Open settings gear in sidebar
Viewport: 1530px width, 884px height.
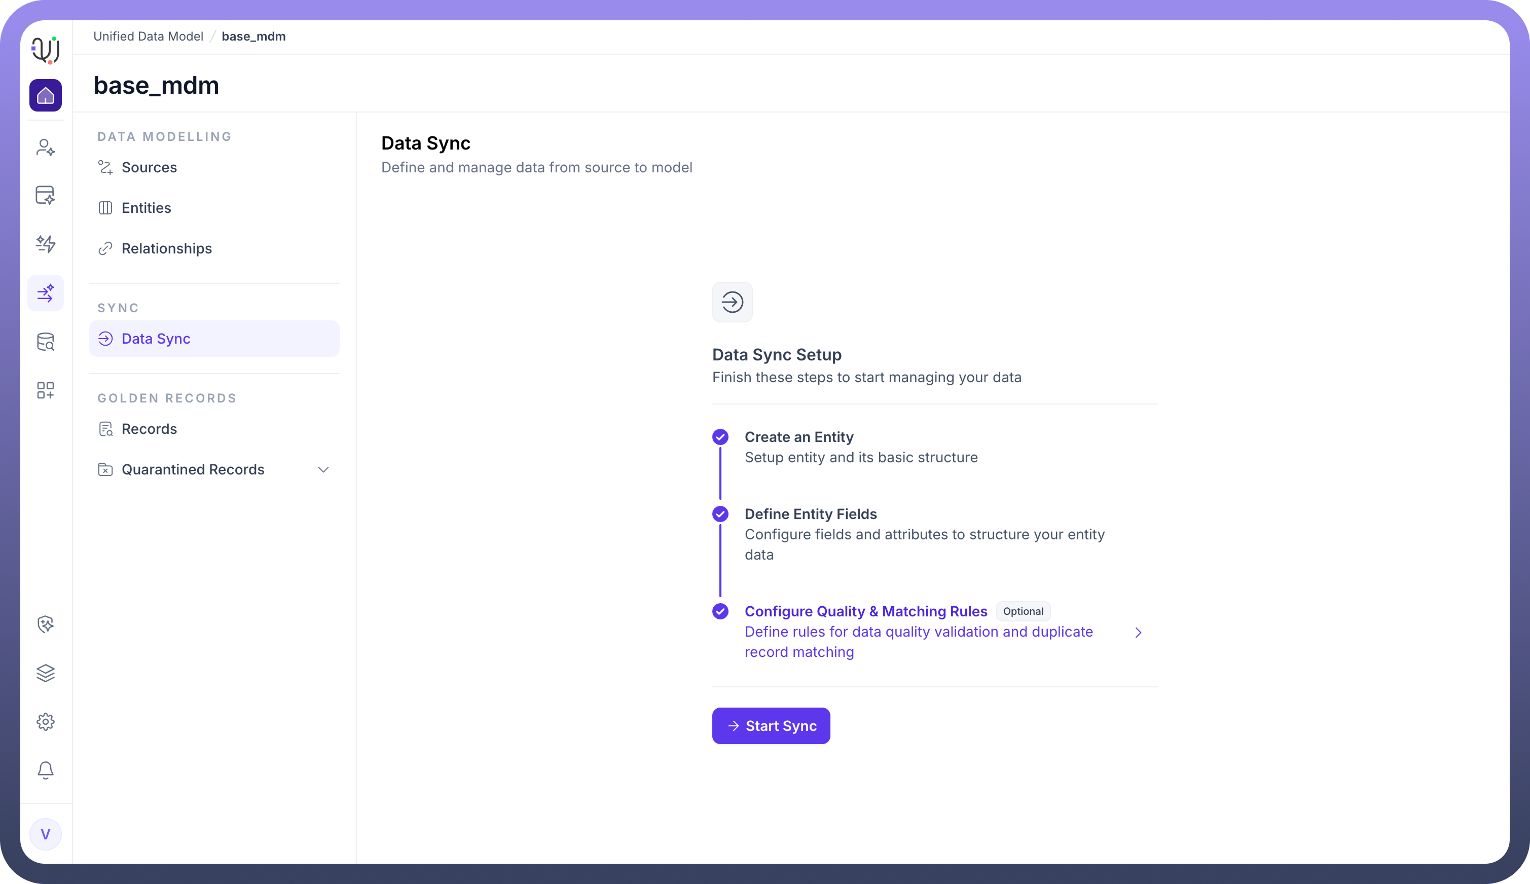point(46,722)
